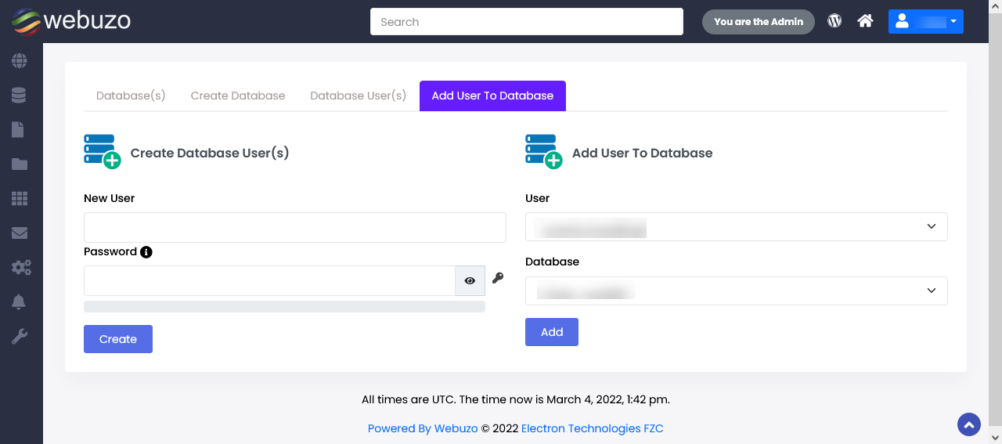
Task: Click the password info icon
Action: pyautogui.click(x=146, y=252)
